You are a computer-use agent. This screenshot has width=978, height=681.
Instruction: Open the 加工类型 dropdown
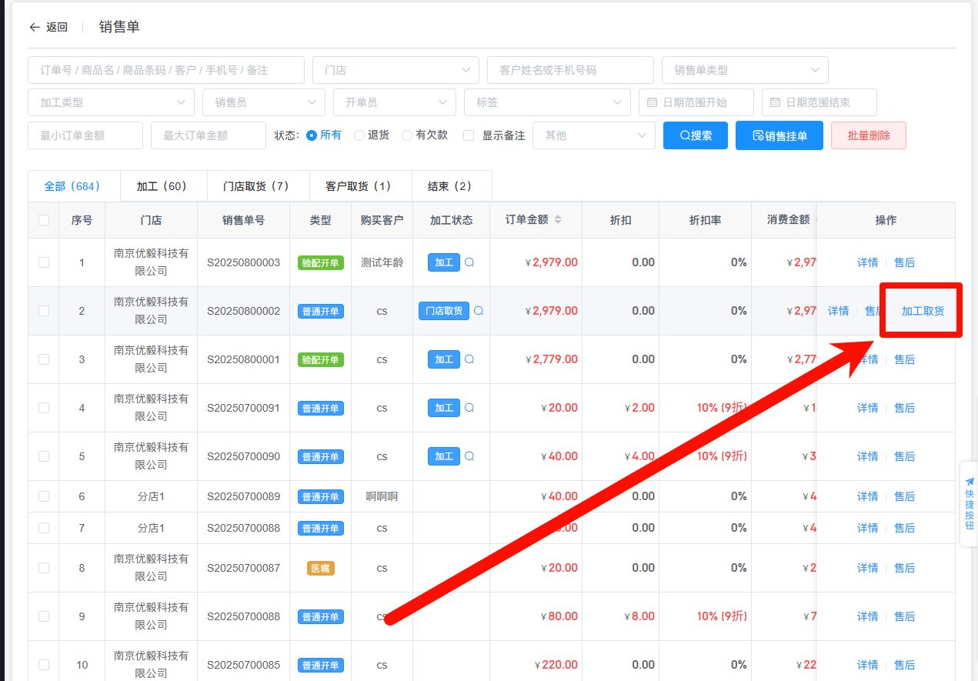pos(111,102)
